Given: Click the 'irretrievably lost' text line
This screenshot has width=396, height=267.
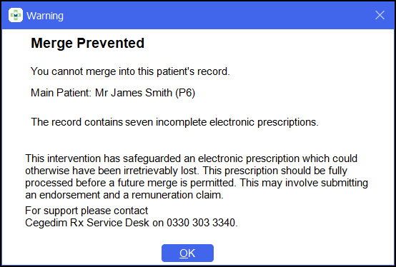Looking at the screenshot, I should [186, 171].
